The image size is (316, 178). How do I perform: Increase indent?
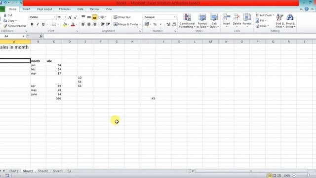[108, 24]
